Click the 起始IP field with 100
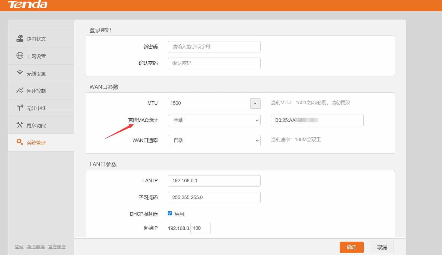 coord(200,228)
